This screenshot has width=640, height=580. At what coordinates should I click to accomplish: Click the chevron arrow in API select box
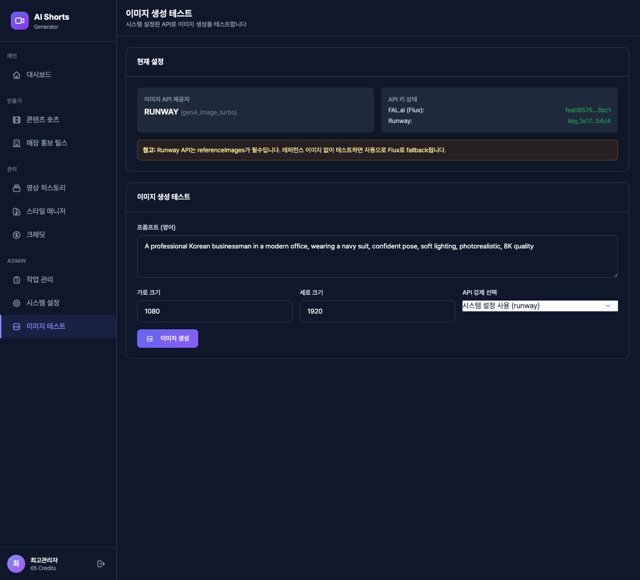coord(608,306)
